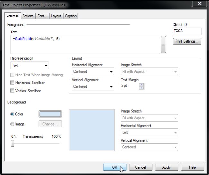Click the Transparency slider handle

click(x=13, y=143)
